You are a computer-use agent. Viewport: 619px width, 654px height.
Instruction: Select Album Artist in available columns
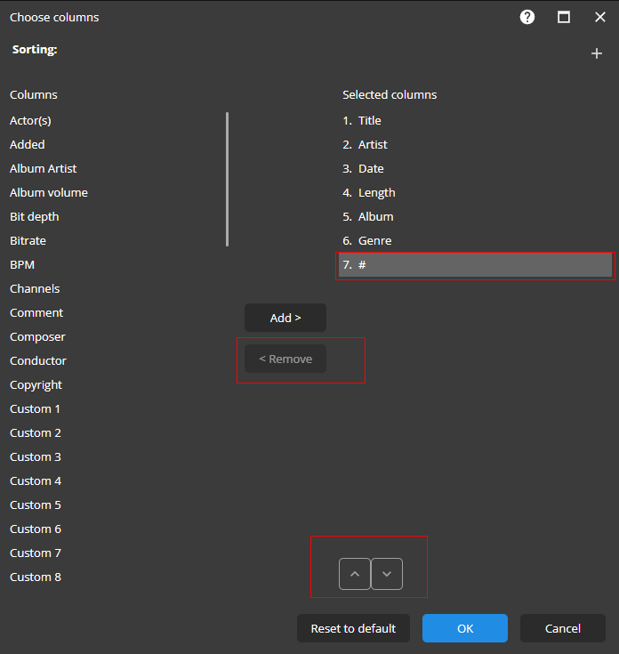coord(44,168)
